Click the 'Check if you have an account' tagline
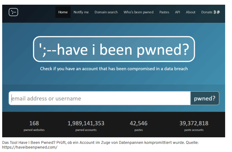The image size is (232, 152). [114, 69]
